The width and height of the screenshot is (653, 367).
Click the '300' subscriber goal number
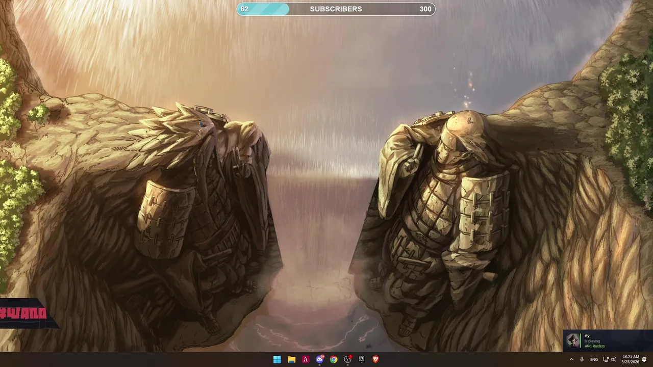pyautogui.click(x=425, y=9)
